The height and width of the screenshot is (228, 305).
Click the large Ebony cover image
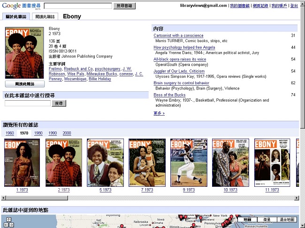tap(24, 53)
